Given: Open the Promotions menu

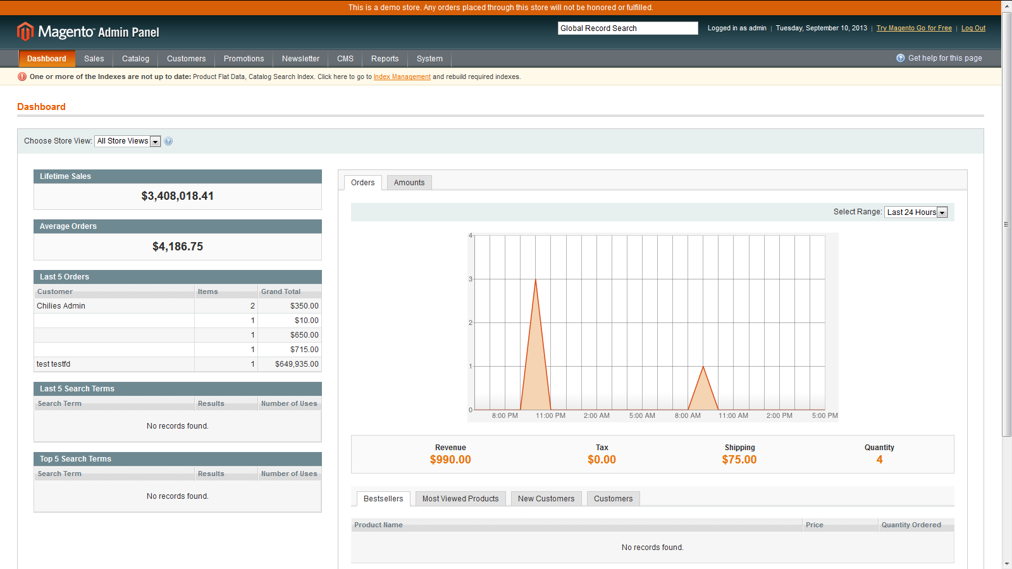Looking at the screenshot, I should (244, 58).
